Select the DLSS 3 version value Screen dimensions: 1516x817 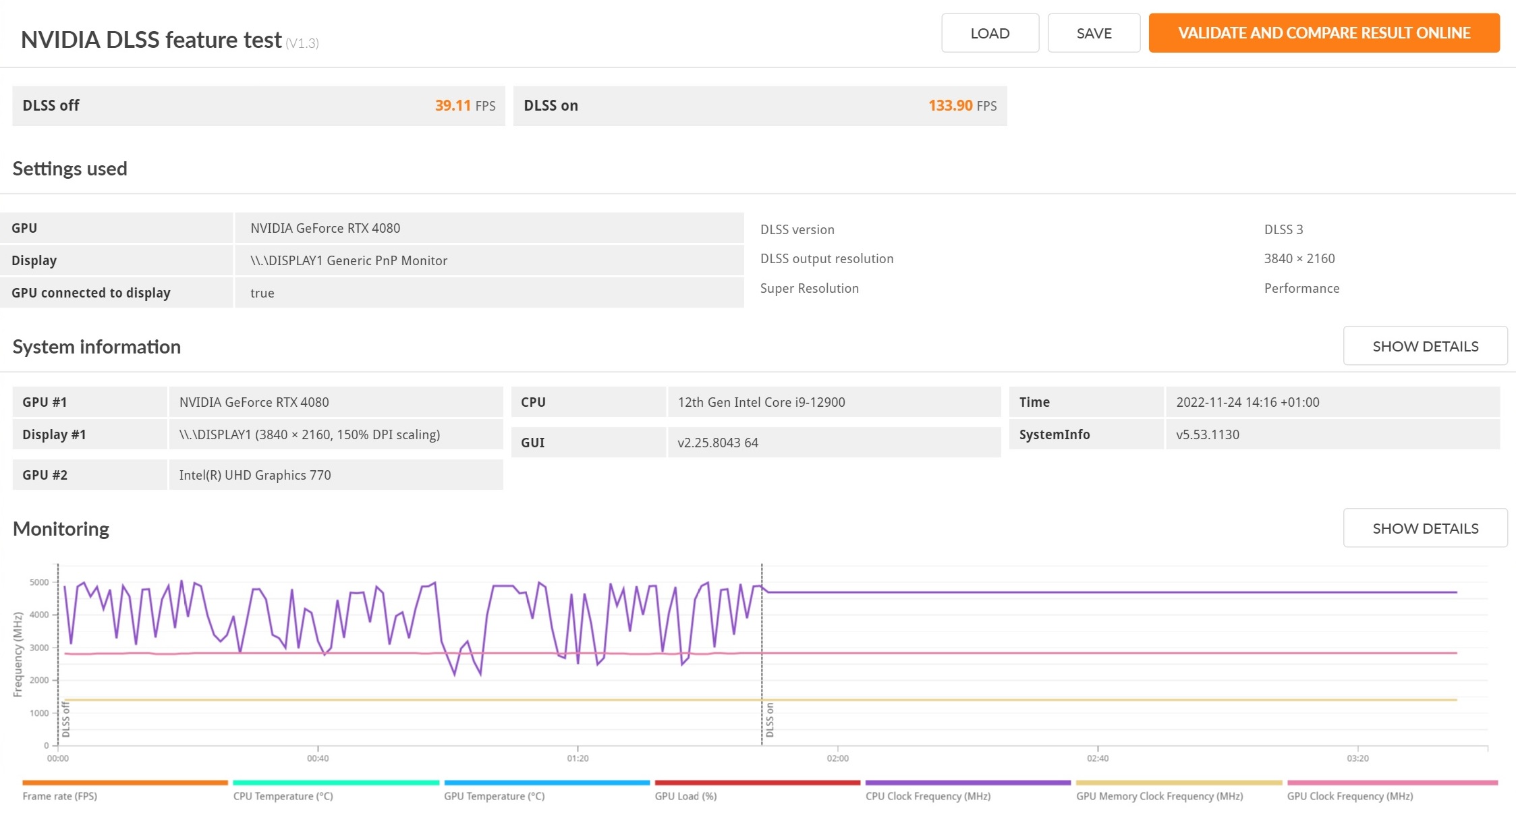1283,229
